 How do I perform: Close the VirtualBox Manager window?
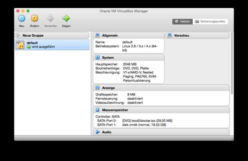[x=18, y=11]
